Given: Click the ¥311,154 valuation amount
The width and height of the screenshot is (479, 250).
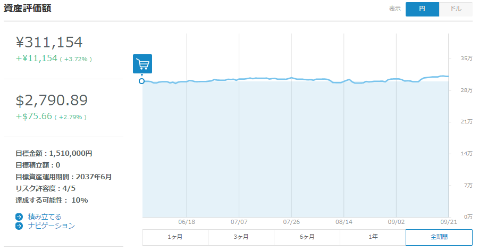Looking at the screenshot, I should (49, 43).
